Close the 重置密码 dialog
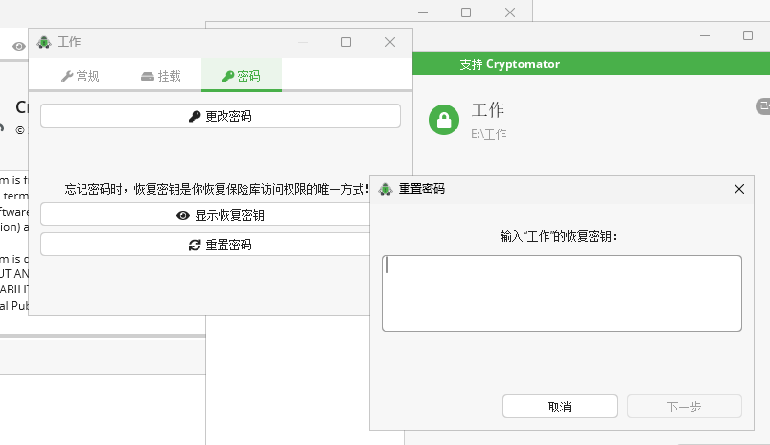This screenshot has height=445, width=770. click(739, 189)
